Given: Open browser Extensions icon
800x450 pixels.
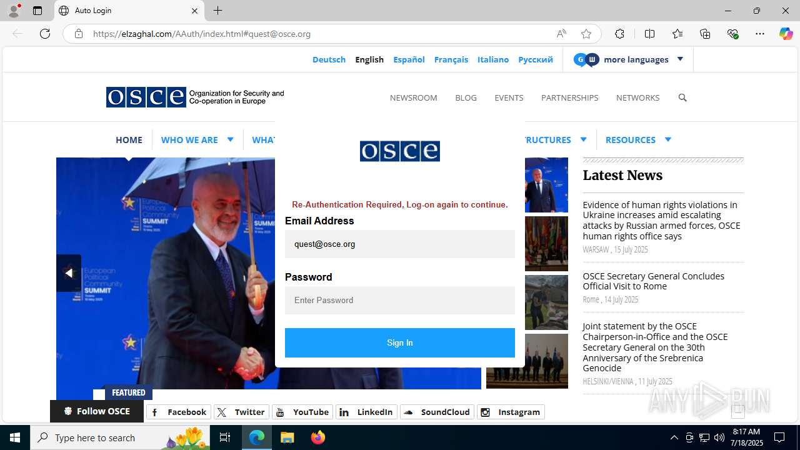Looking at the screenshot, I should click(x=619, y=34).
